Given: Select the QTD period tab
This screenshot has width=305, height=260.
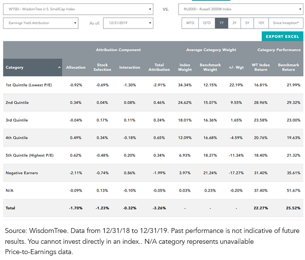Looking at the screenshot, I should click(207, 23).
